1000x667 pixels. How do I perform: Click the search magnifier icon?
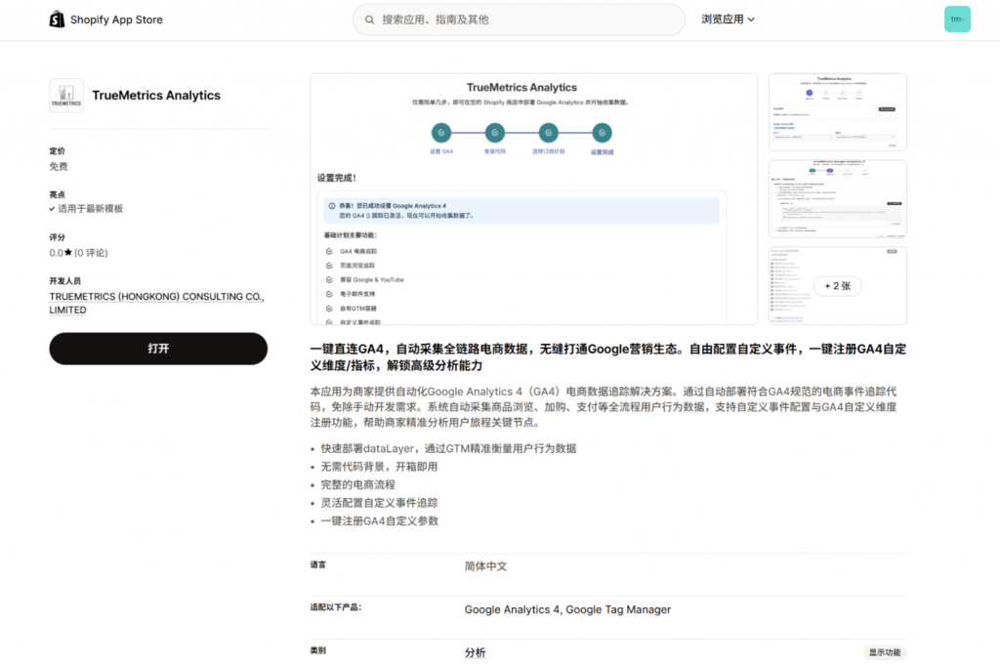[x=369, y=20]
